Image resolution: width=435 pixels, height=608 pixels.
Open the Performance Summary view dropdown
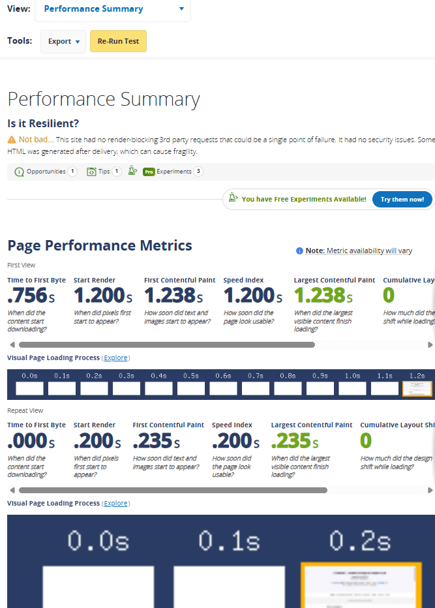(113, 9)
